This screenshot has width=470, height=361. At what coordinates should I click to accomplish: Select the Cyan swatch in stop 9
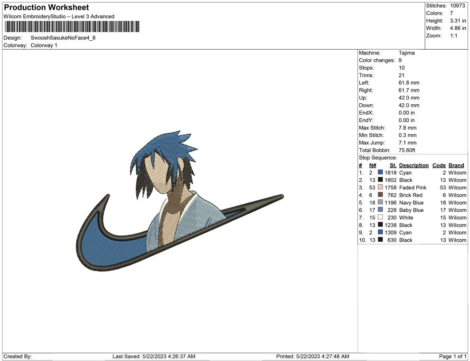[380, 233]
